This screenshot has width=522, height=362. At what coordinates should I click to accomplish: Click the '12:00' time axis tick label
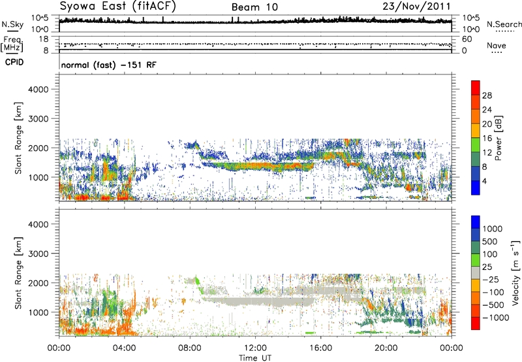(255, 348)
